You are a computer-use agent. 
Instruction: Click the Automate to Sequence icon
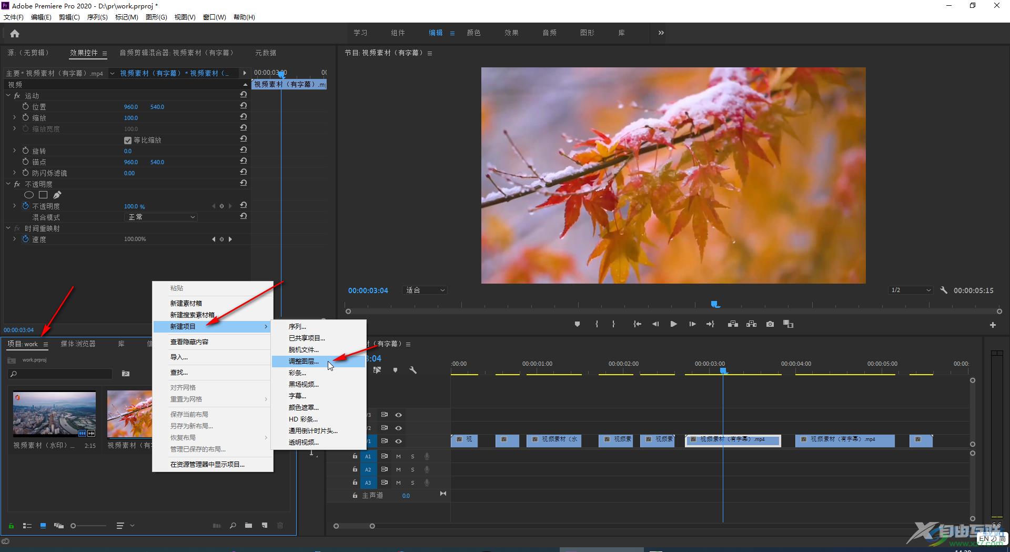point(217,526)
